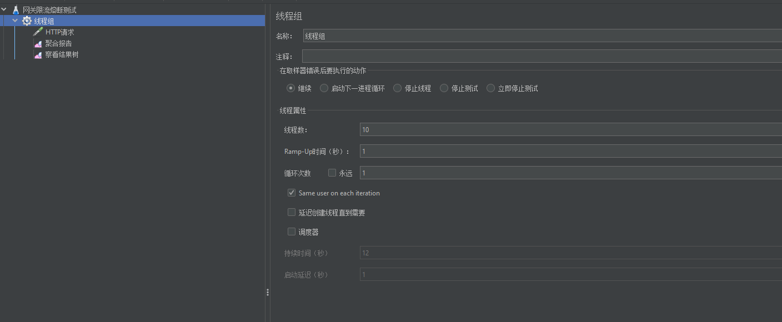Uncheck Same user on each iteration

[292, 193]
